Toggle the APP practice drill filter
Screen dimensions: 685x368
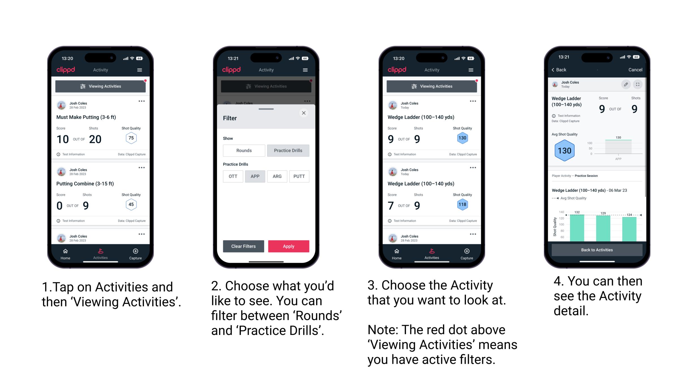pos(255,176)
